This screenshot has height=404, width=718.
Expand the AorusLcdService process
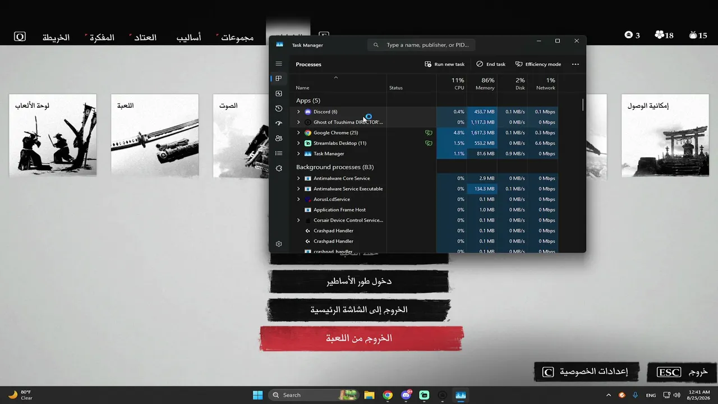pyautogui.click(x=298, y=199)
